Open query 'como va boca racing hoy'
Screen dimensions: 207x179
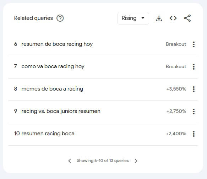pos(53,66)
